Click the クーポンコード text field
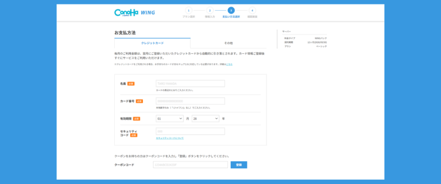 click(x=190, y=165)
